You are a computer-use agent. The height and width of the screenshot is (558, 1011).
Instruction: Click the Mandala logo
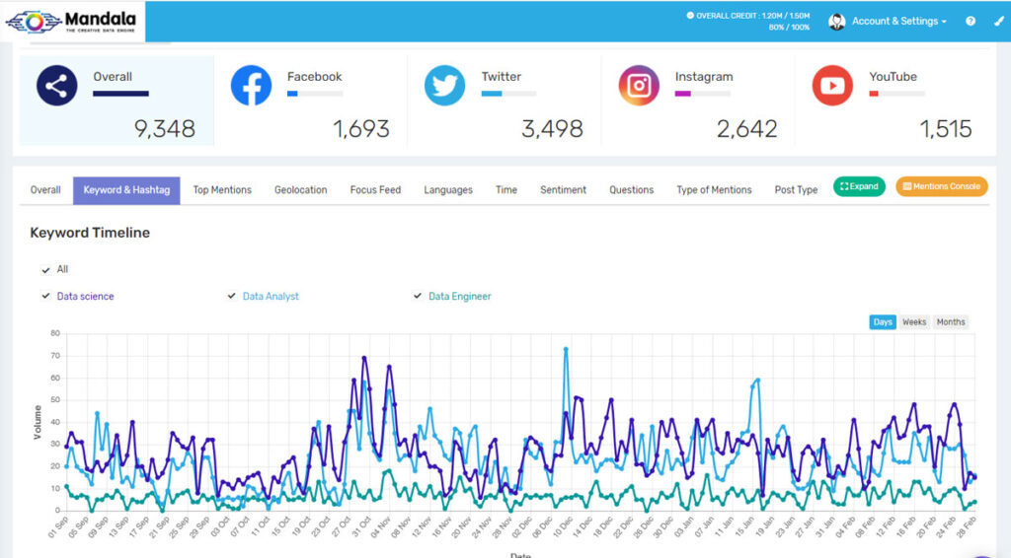click(x=72, y=21)
